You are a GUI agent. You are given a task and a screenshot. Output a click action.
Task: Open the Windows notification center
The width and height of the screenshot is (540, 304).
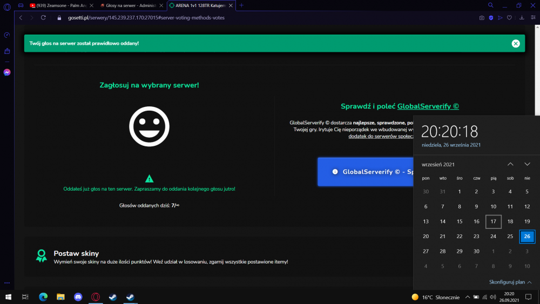[528, 297]
